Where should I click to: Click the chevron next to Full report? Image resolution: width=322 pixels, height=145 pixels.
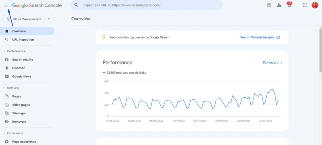(281, 63)
